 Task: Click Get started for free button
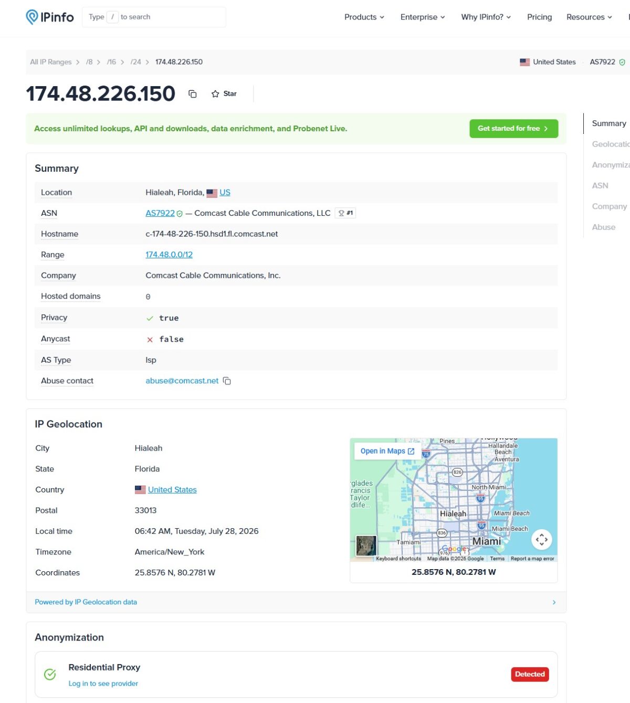click(513, 129)
